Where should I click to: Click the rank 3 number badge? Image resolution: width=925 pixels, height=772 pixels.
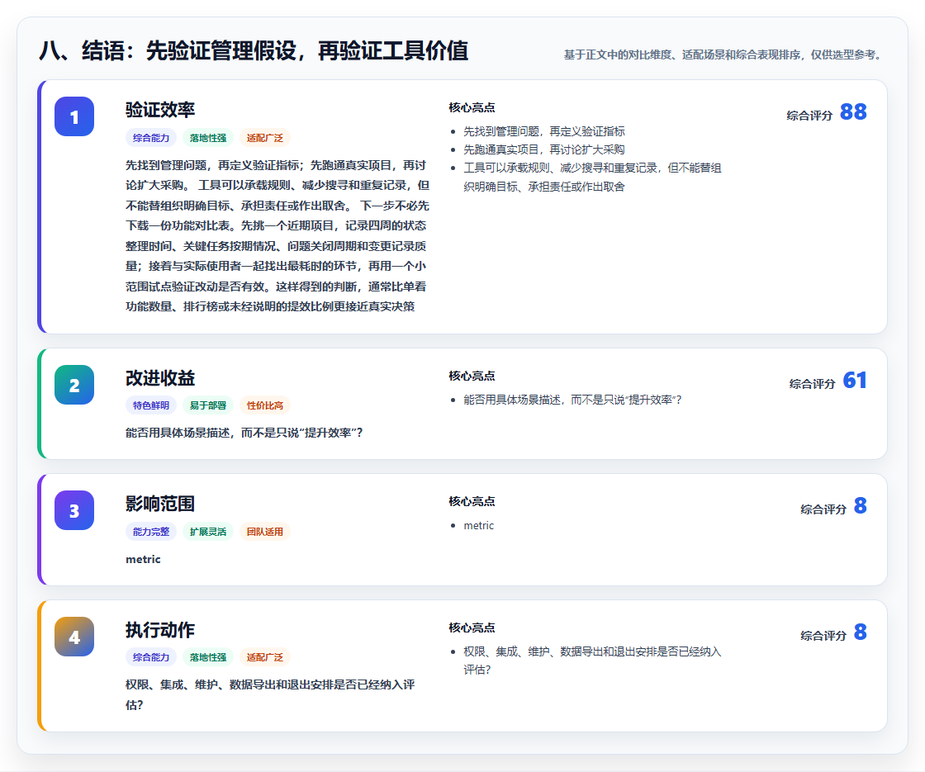tap(74, 510)
